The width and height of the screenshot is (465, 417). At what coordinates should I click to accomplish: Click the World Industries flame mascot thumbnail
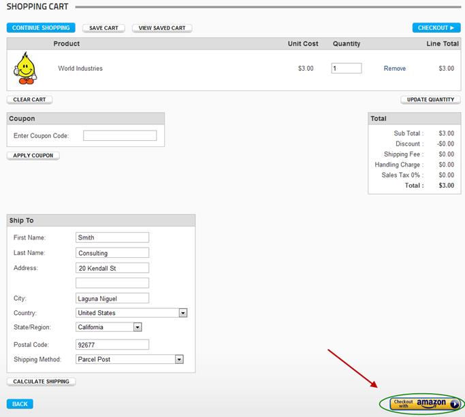click(26, 68)
